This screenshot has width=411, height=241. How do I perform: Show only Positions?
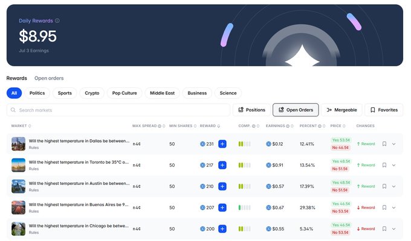pos(251,110)
